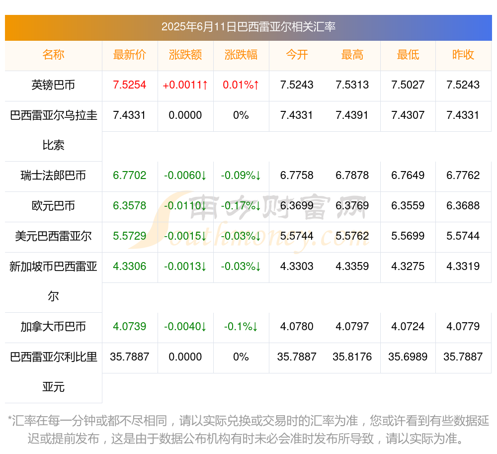Select the 巴西雷亚尔乌拉圭比索 row name
Image resolution: width=497 pixels, height=454 pixels.
pos(53,130)
